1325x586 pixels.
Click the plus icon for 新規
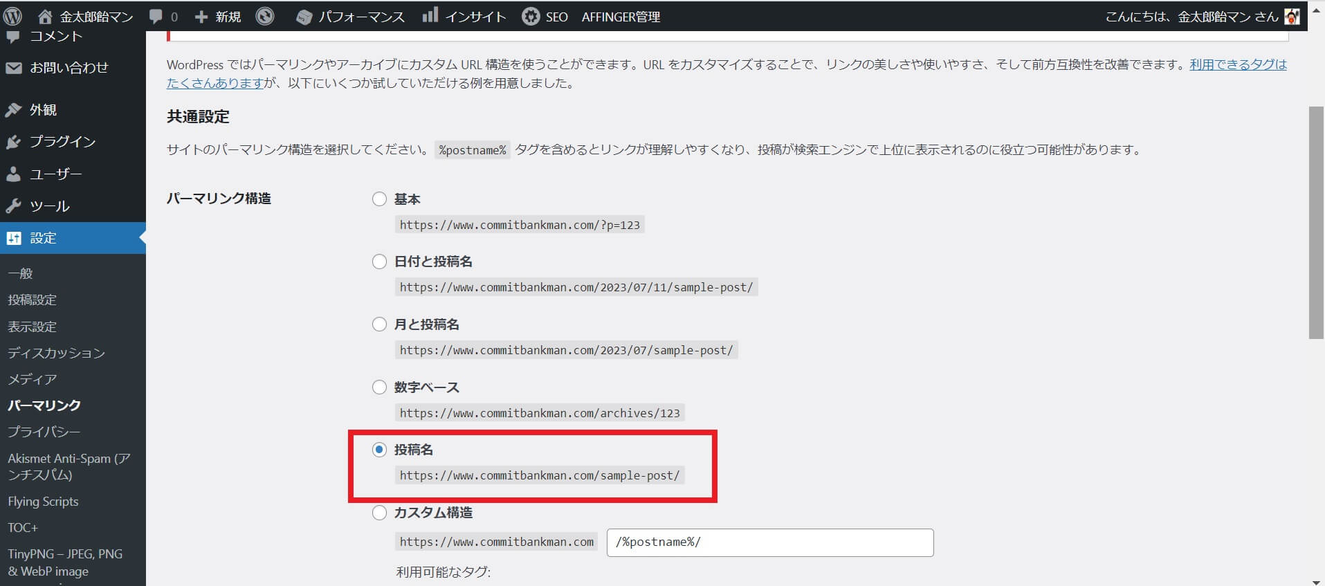(x=201, y=17)
